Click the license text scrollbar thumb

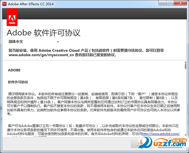[x=185, y=66]
